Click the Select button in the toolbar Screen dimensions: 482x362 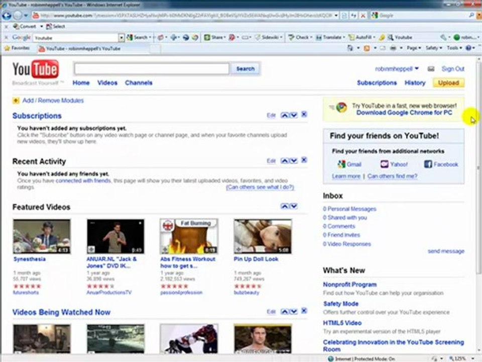56,27
